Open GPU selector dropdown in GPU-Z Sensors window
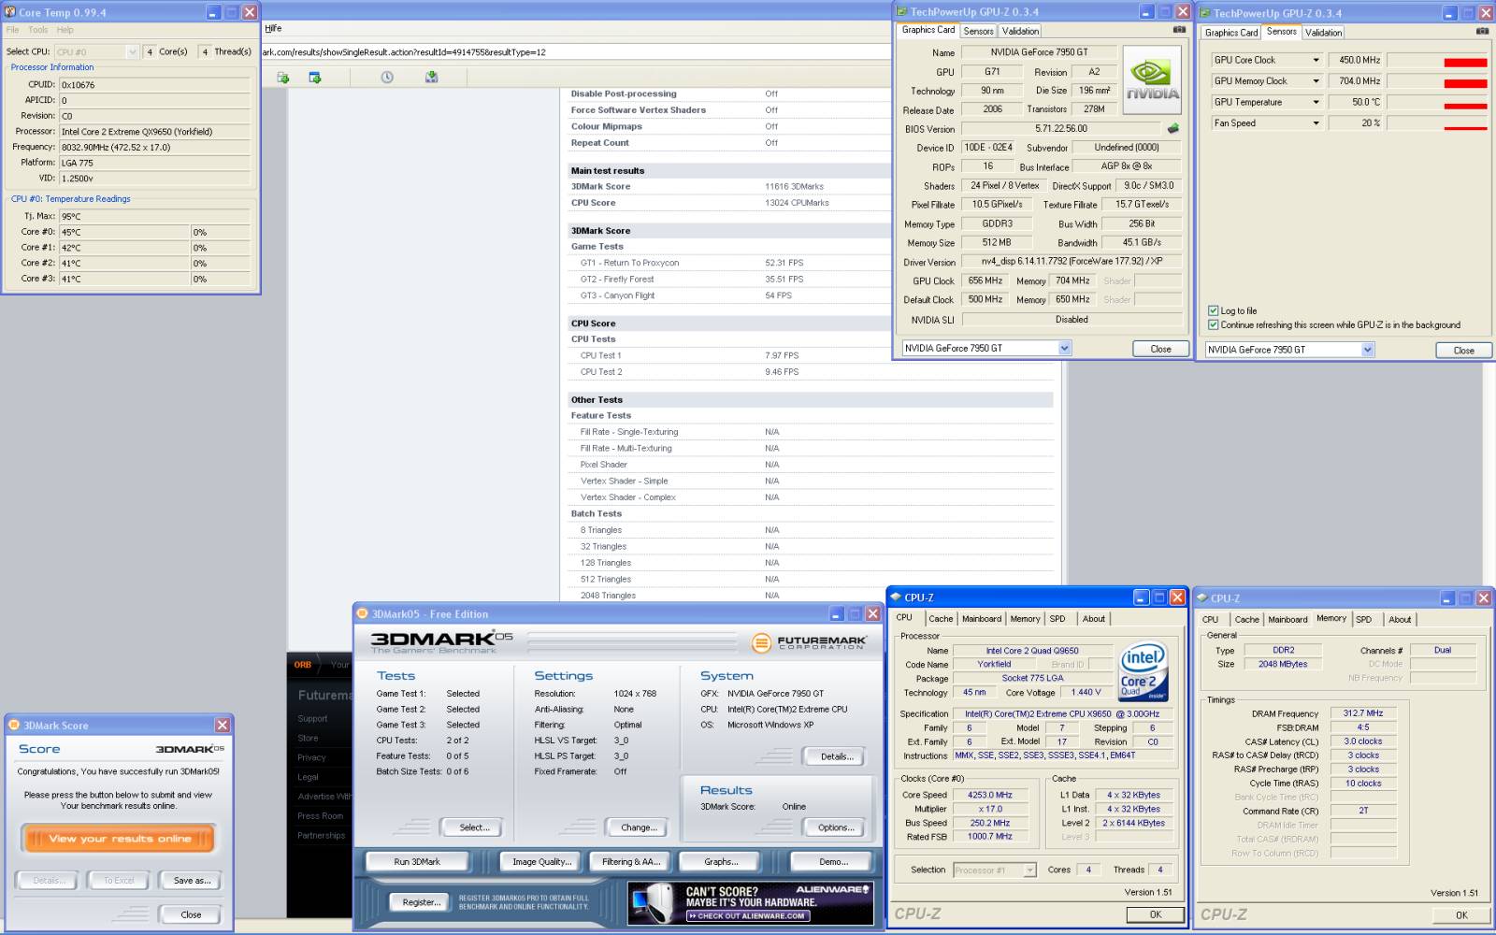 click(1367, 350)
